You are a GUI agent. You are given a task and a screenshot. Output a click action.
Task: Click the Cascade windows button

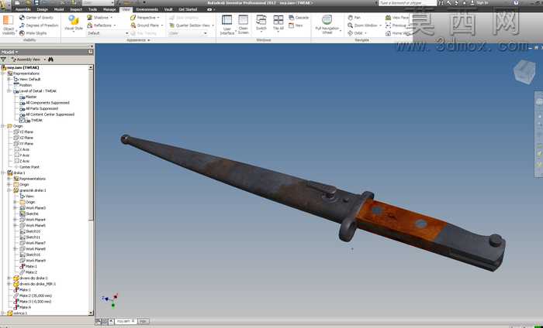point(299,17)
